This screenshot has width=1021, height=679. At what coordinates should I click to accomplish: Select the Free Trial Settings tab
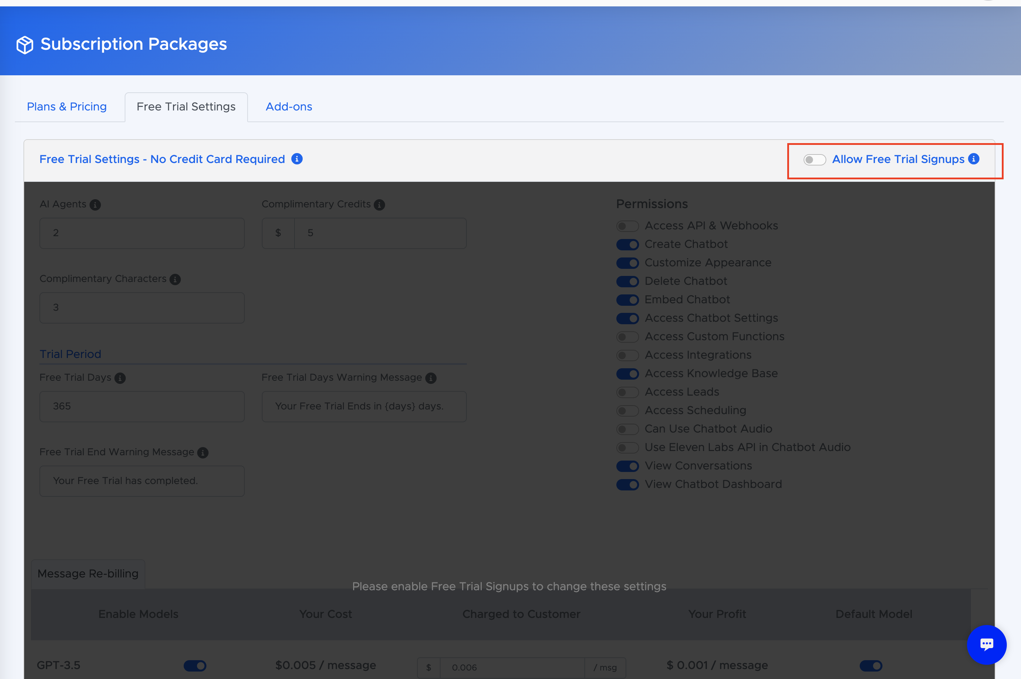coord(186,107)
